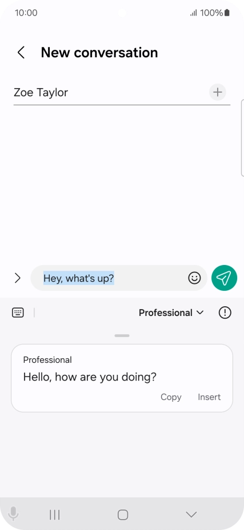Show writing assist info exclamation icon
The width and height of the screenshot is (244, 530).
pos(225,313)
